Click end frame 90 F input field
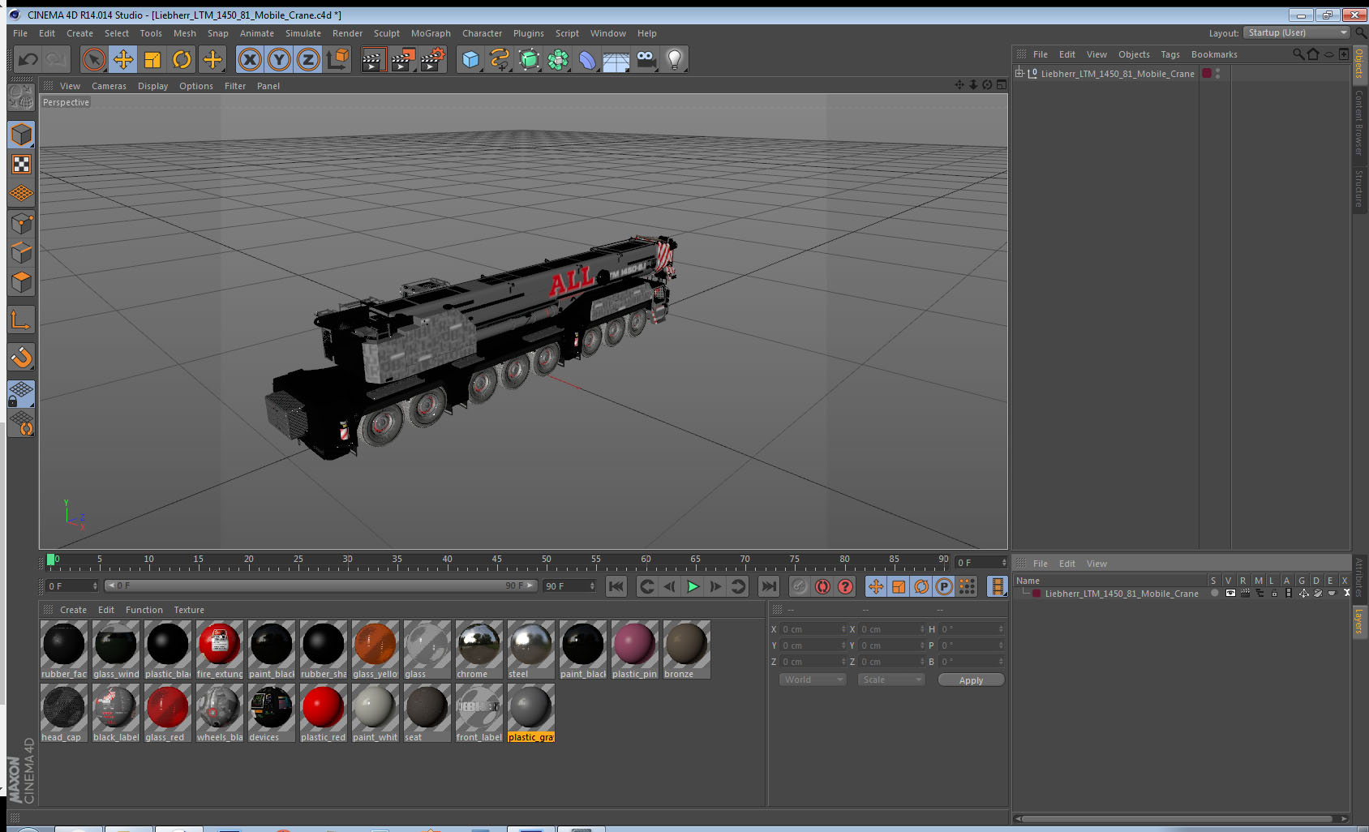 tap(569, 585)
